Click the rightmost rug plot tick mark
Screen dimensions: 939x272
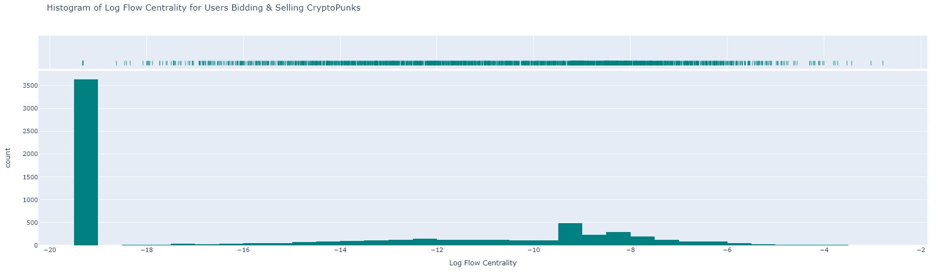click(x=883, y=63)
